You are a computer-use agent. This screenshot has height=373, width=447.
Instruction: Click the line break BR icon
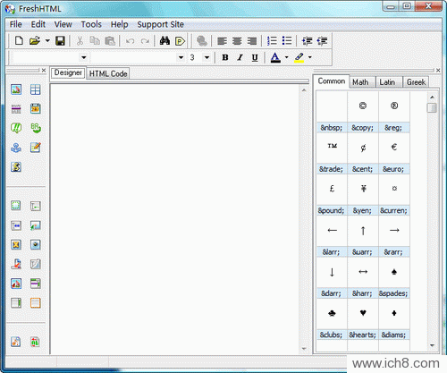click(x=36, y=128)
